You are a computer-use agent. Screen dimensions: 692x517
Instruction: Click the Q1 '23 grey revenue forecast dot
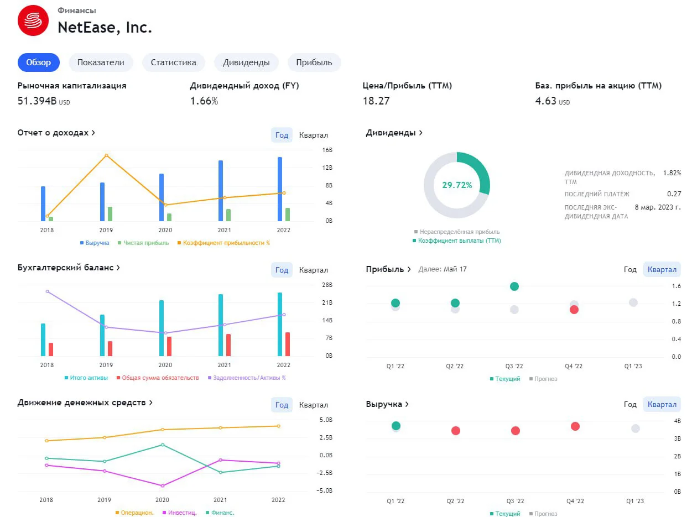(x=636, y=429)
